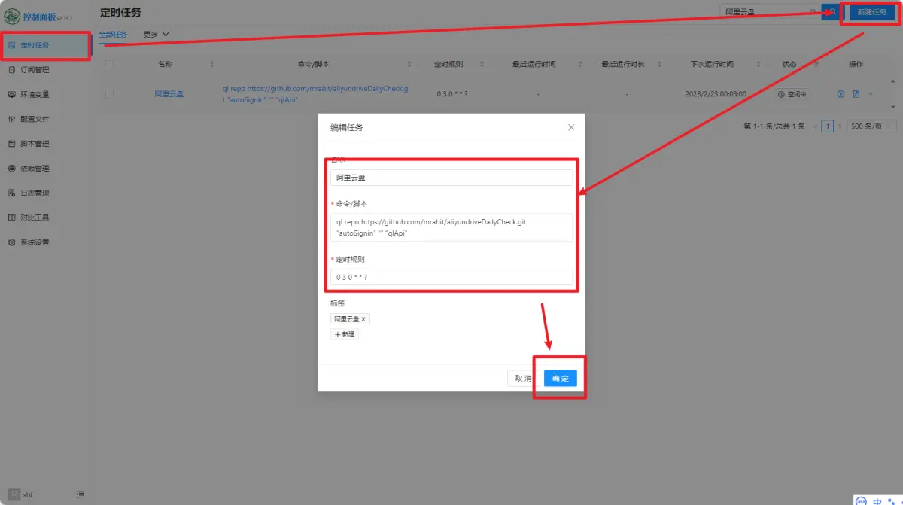The width and height of the screenshot is (903, 505).
Task: Click the 定时规则 input with cron value
Action: tap(451, 277)
